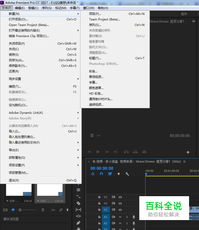
Task: Open the 字幕(T) menu in the menu bar
Action: (x=75, y=8)
